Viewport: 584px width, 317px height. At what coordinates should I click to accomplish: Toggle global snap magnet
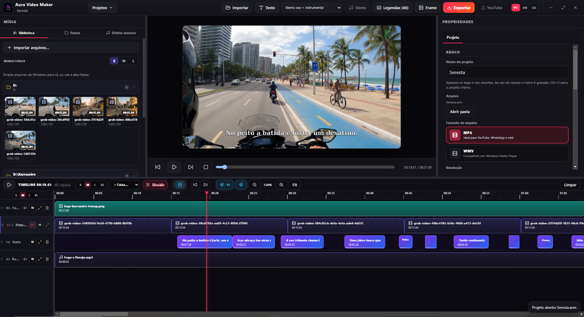pos(241,185)
